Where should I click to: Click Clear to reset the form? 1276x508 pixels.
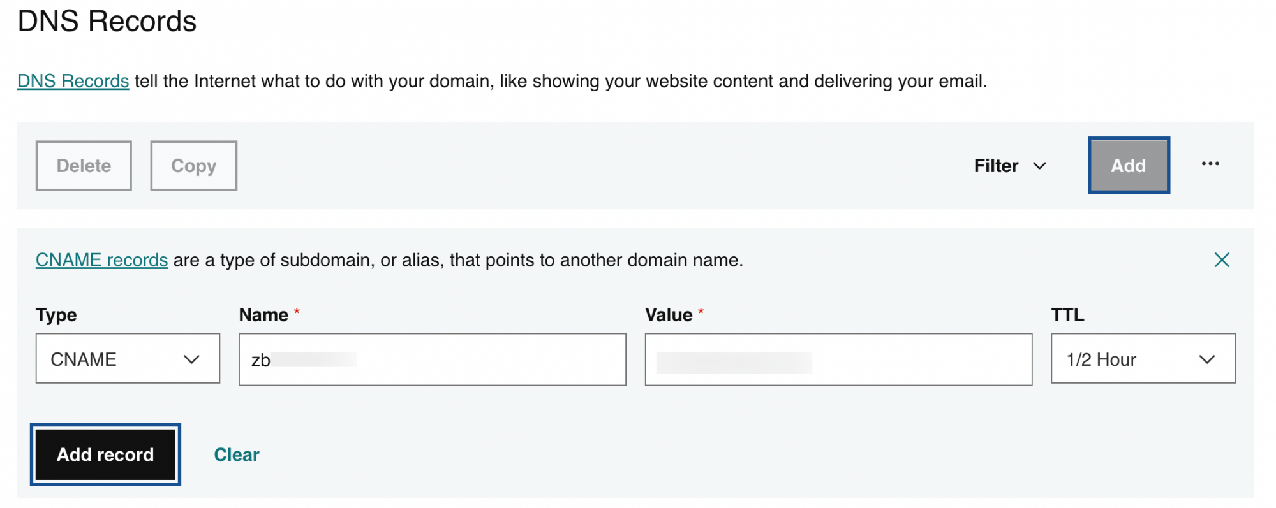click(236, 454)
